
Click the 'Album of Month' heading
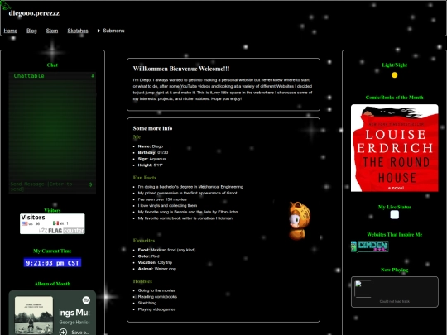click(52, 284)
